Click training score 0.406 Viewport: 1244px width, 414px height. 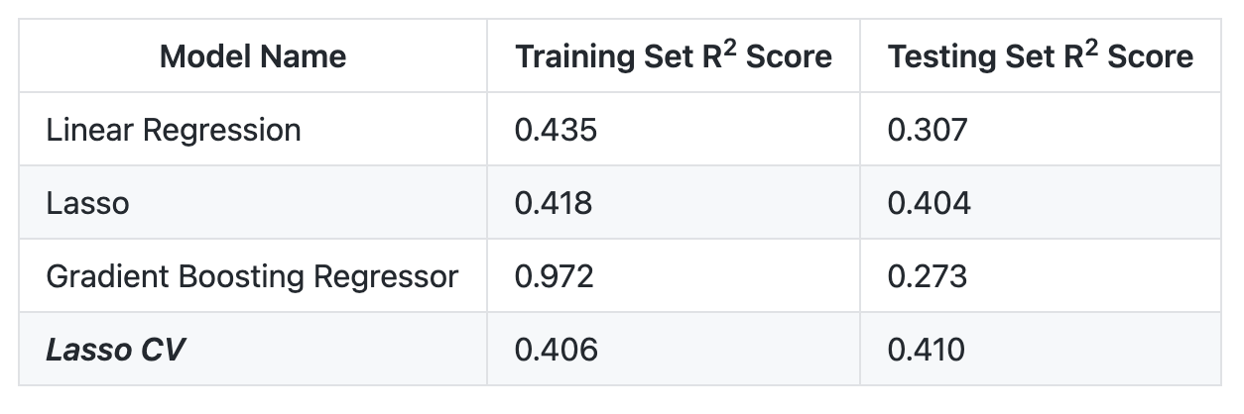556,350
